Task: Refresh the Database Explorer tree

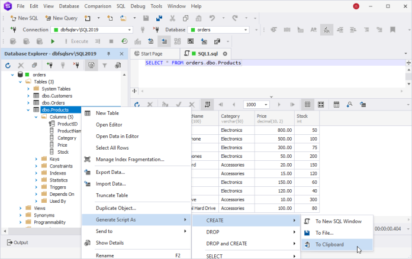Action: (x=8, y=65)
